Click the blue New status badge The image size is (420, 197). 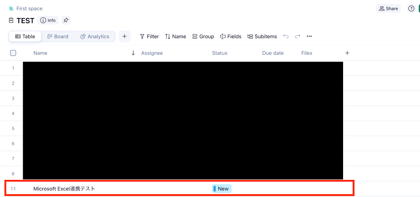coord(222,189)
